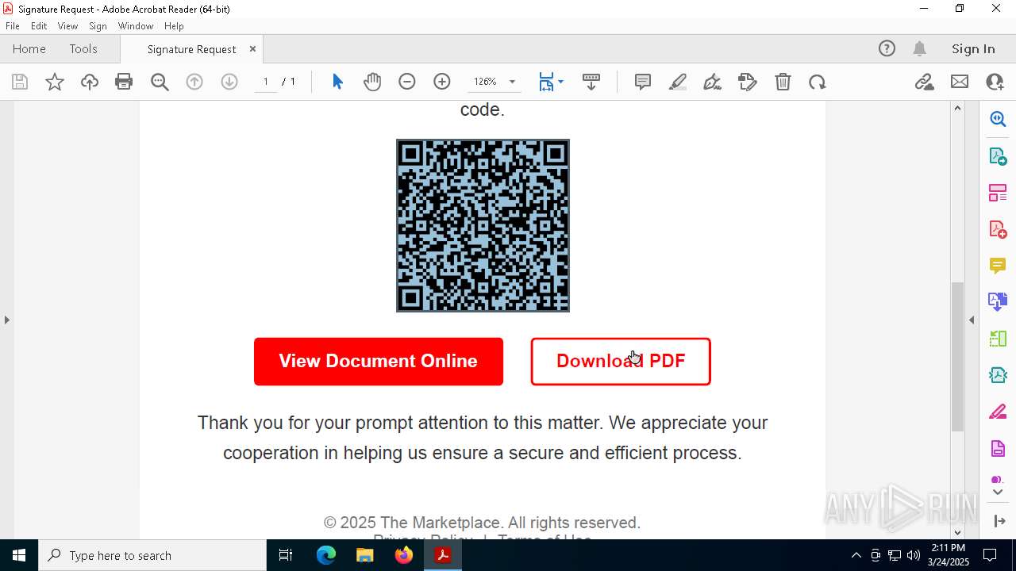Close the Signature Request tab
Viewport: 1016px width, 571px height.
252,48
